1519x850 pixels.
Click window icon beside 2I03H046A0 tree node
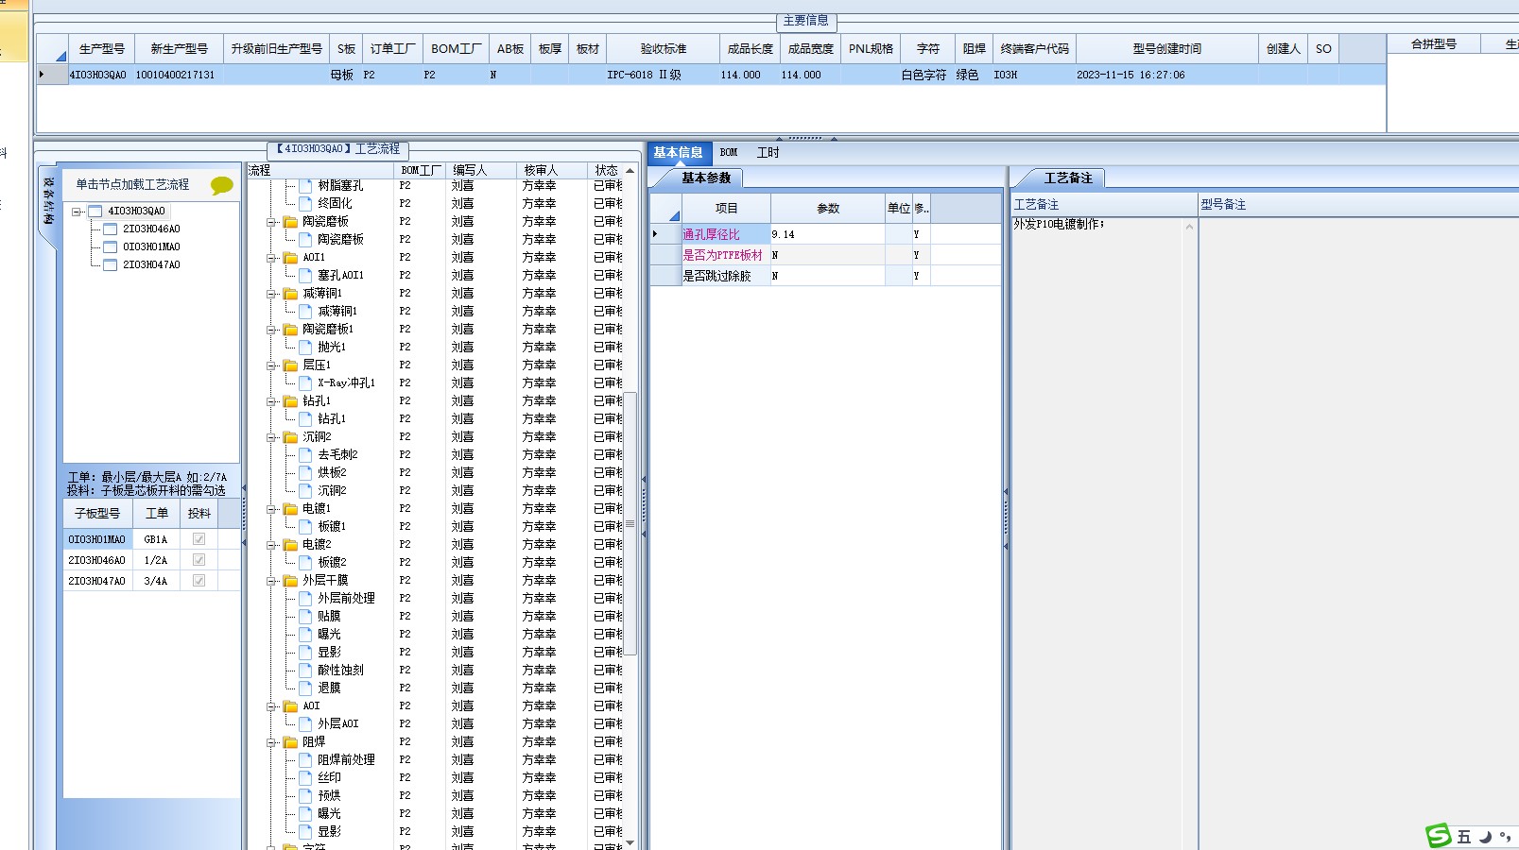click(110, 229)
